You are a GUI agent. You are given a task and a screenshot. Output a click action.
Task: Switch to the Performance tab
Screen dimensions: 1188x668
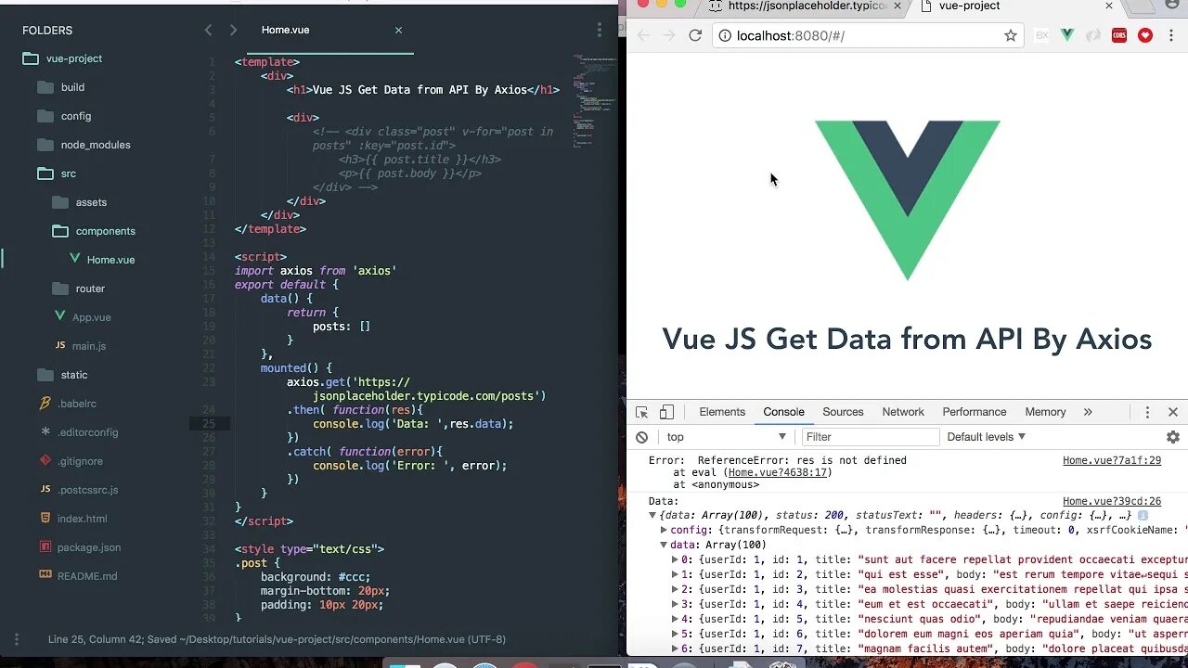975,412
